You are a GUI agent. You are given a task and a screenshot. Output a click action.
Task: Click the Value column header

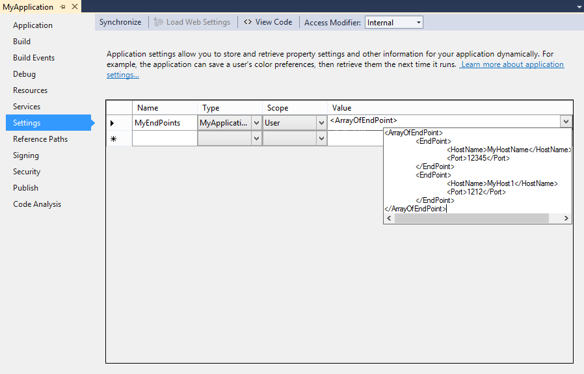tap(450, 108)
